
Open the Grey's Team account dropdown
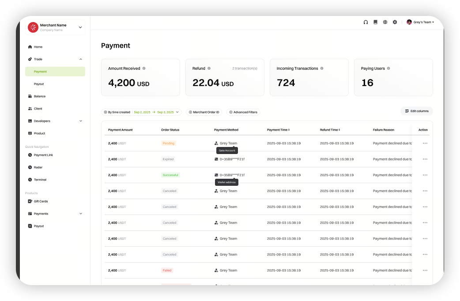(x=420, y=22)
